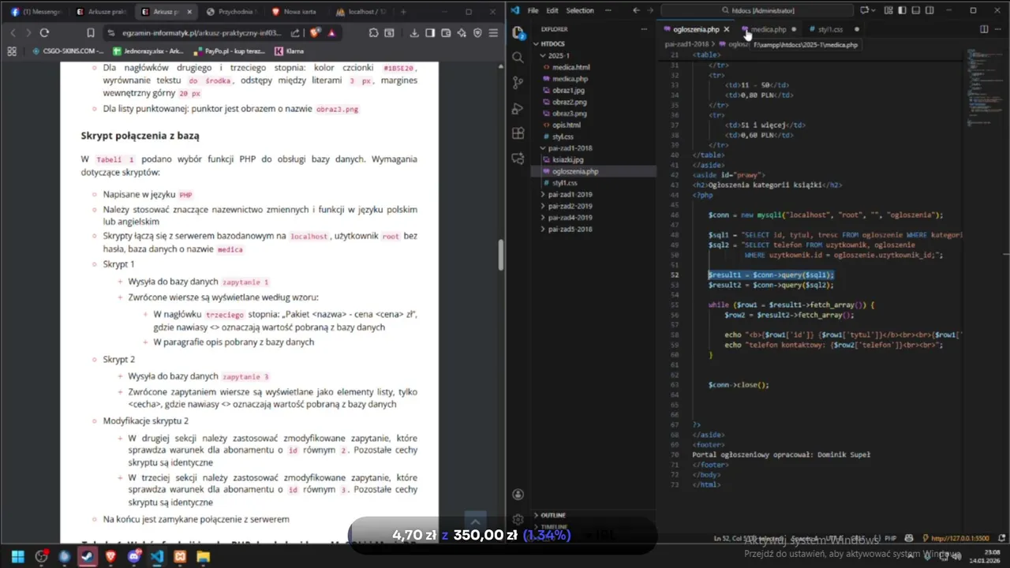The width and height of the screenshot is (1010, 568).
Task: Click the PHP language mode in status bar
Action: click(889, 539)
